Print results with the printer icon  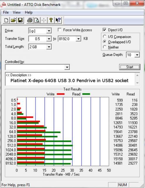click(x=30, y=20)
